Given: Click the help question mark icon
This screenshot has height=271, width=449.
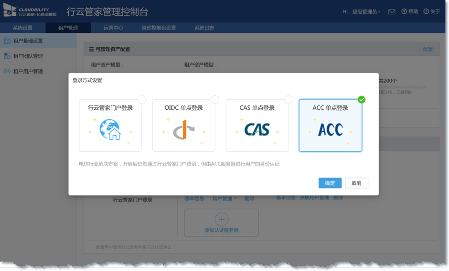Looking at the screenshot, I should [404, 11].
